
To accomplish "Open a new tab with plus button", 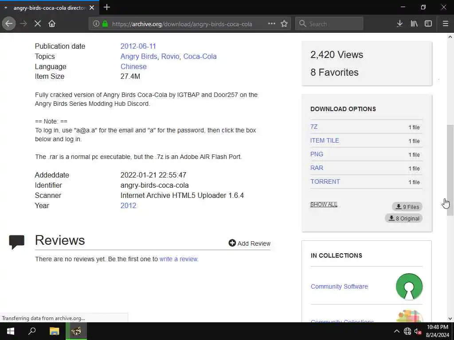I will click(107, 7).
